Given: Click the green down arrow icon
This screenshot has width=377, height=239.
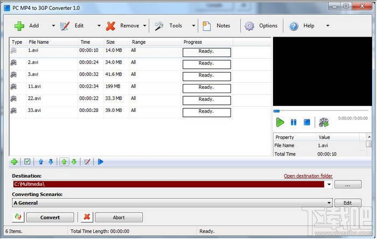Looking at the screenshot, I should [74, 161].
